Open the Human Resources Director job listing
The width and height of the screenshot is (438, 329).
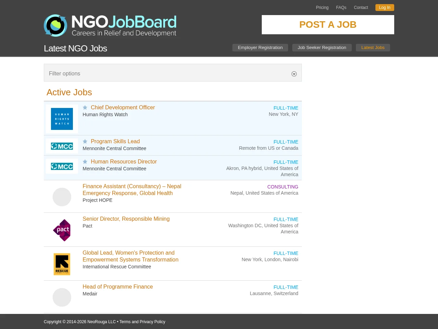click(x=124, y=162)
